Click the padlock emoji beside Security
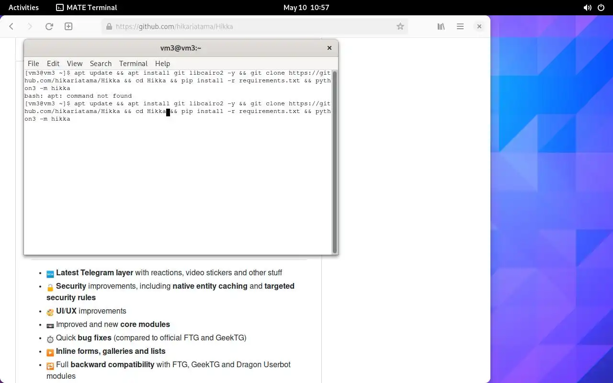 coord(50,287)
